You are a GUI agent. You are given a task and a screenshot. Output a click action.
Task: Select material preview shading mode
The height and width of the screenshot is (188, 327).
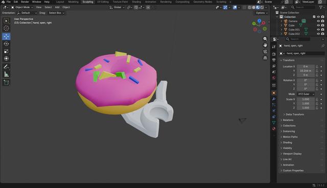258,8
